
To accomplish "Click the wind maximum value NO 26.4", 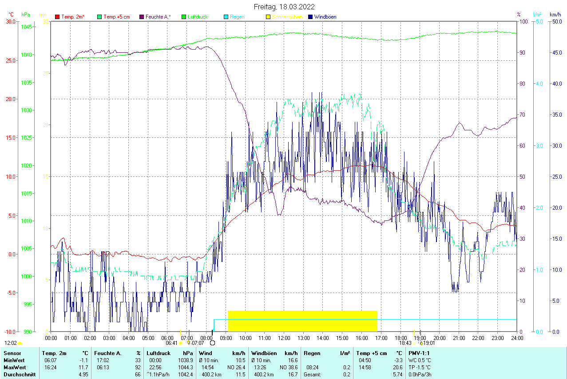I will pyautogui.click(x=236, y=367).
